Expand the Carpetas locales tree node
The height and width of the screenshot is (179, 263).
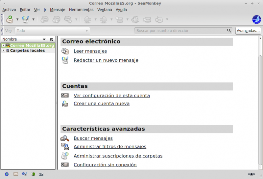(x=3, y=50)
